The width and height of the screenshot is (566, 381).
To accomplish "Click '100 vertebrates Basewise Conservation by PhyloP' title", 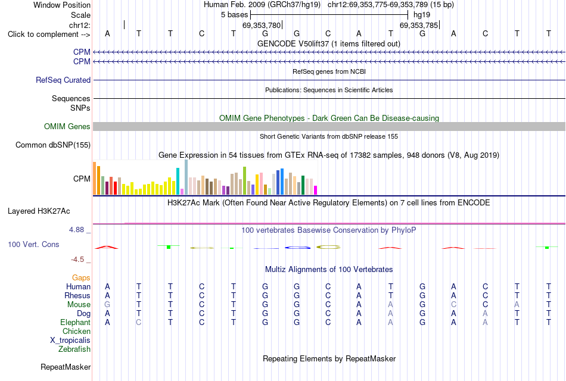I will pyautogui.click(x=329, y=230).
